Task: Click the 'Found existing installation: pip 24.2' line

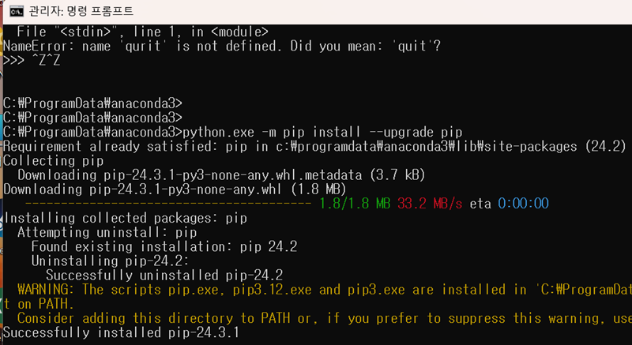Action: pos(164,246)
